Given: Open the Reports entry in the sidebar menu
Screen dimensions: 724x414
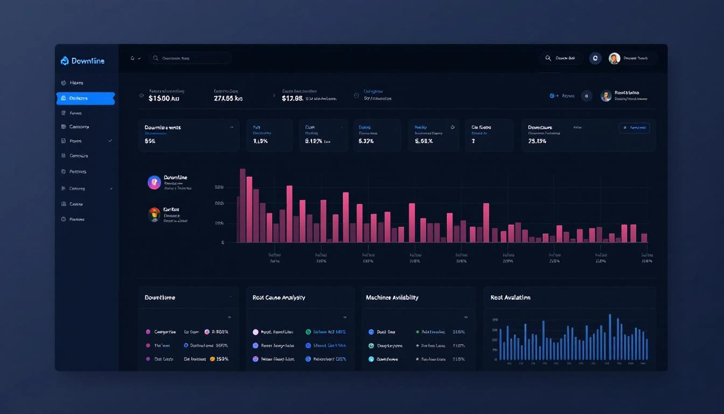Looking at the screenshot, I should pos(78,113).
